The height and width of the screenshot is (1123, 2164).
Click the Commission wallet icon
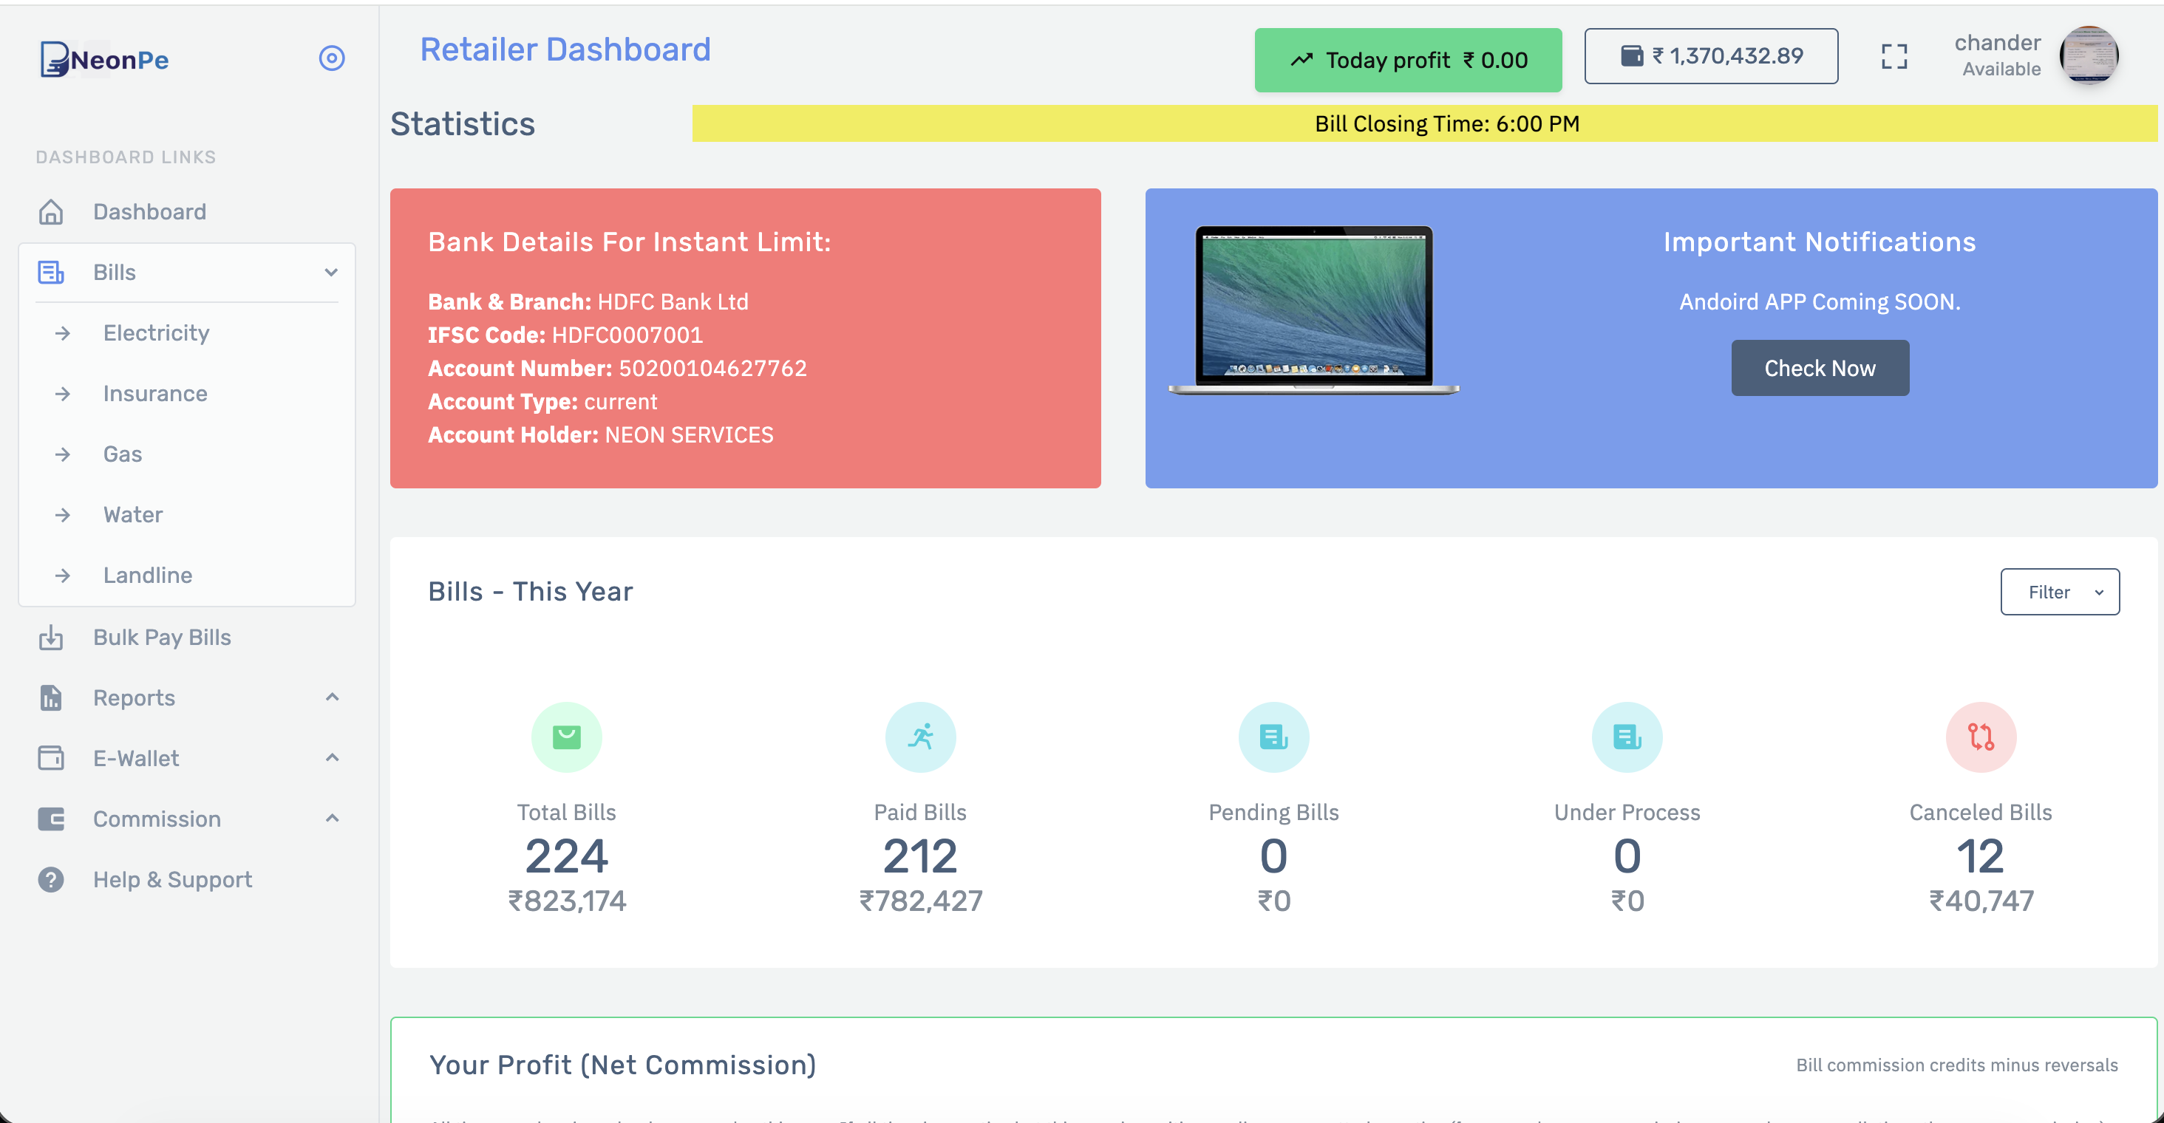51,818
